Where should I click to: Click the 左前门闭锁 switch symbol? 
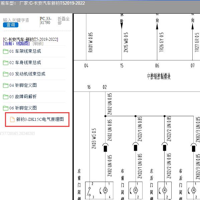pyautogui.click(x=89, y=191)
